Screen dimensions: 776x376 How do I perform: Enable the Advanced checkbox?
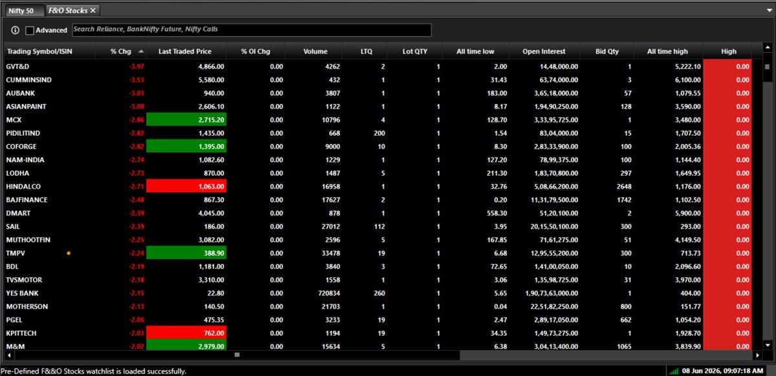coord(30,30)
